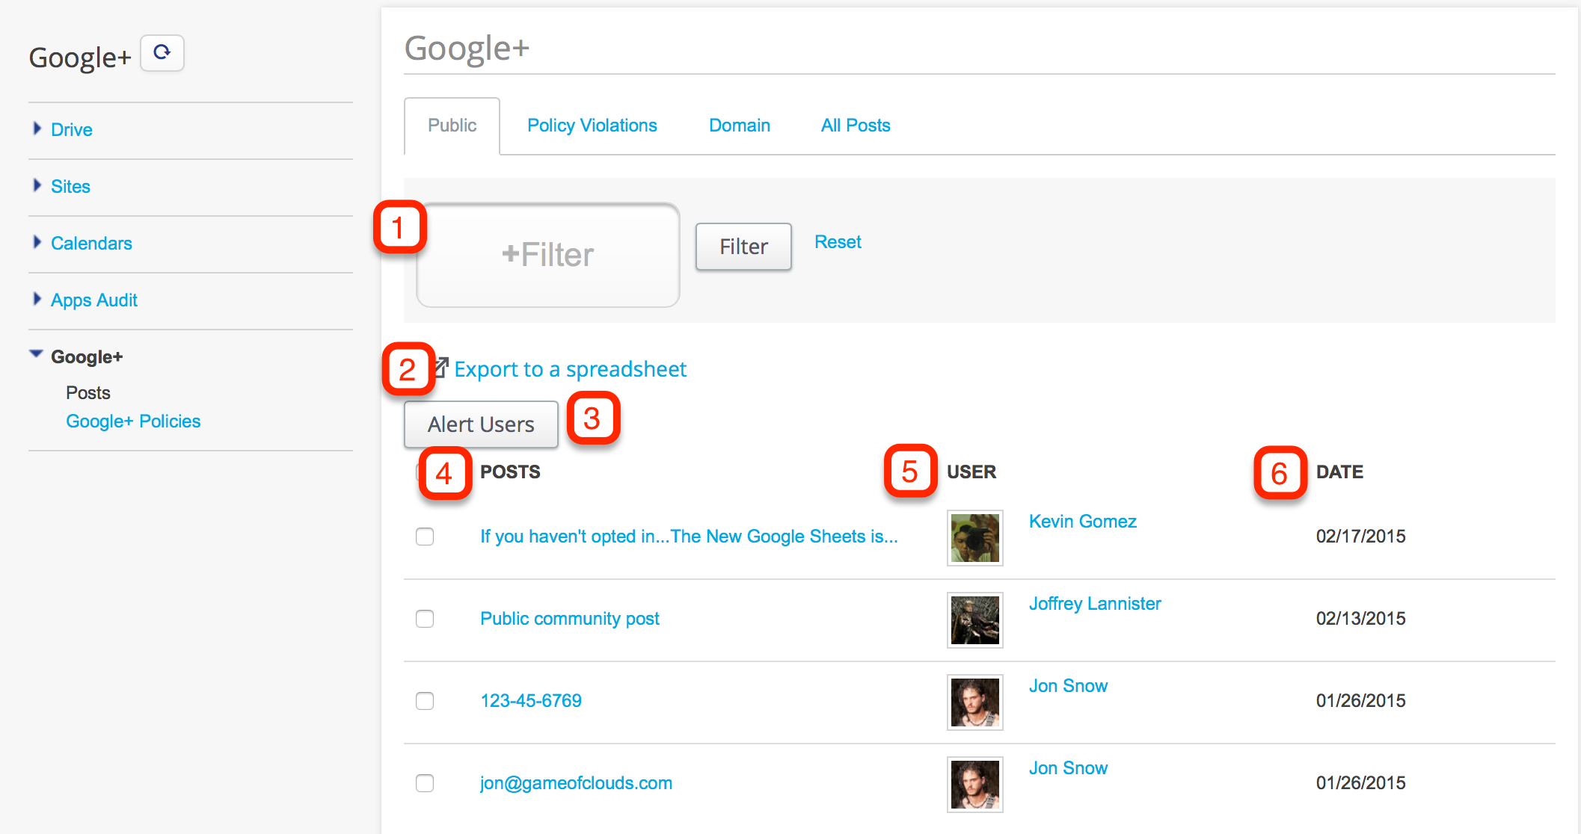Switch to the Policy Violations tab
The height and width of the screenshot is (834, 1581).
[592, 126]
